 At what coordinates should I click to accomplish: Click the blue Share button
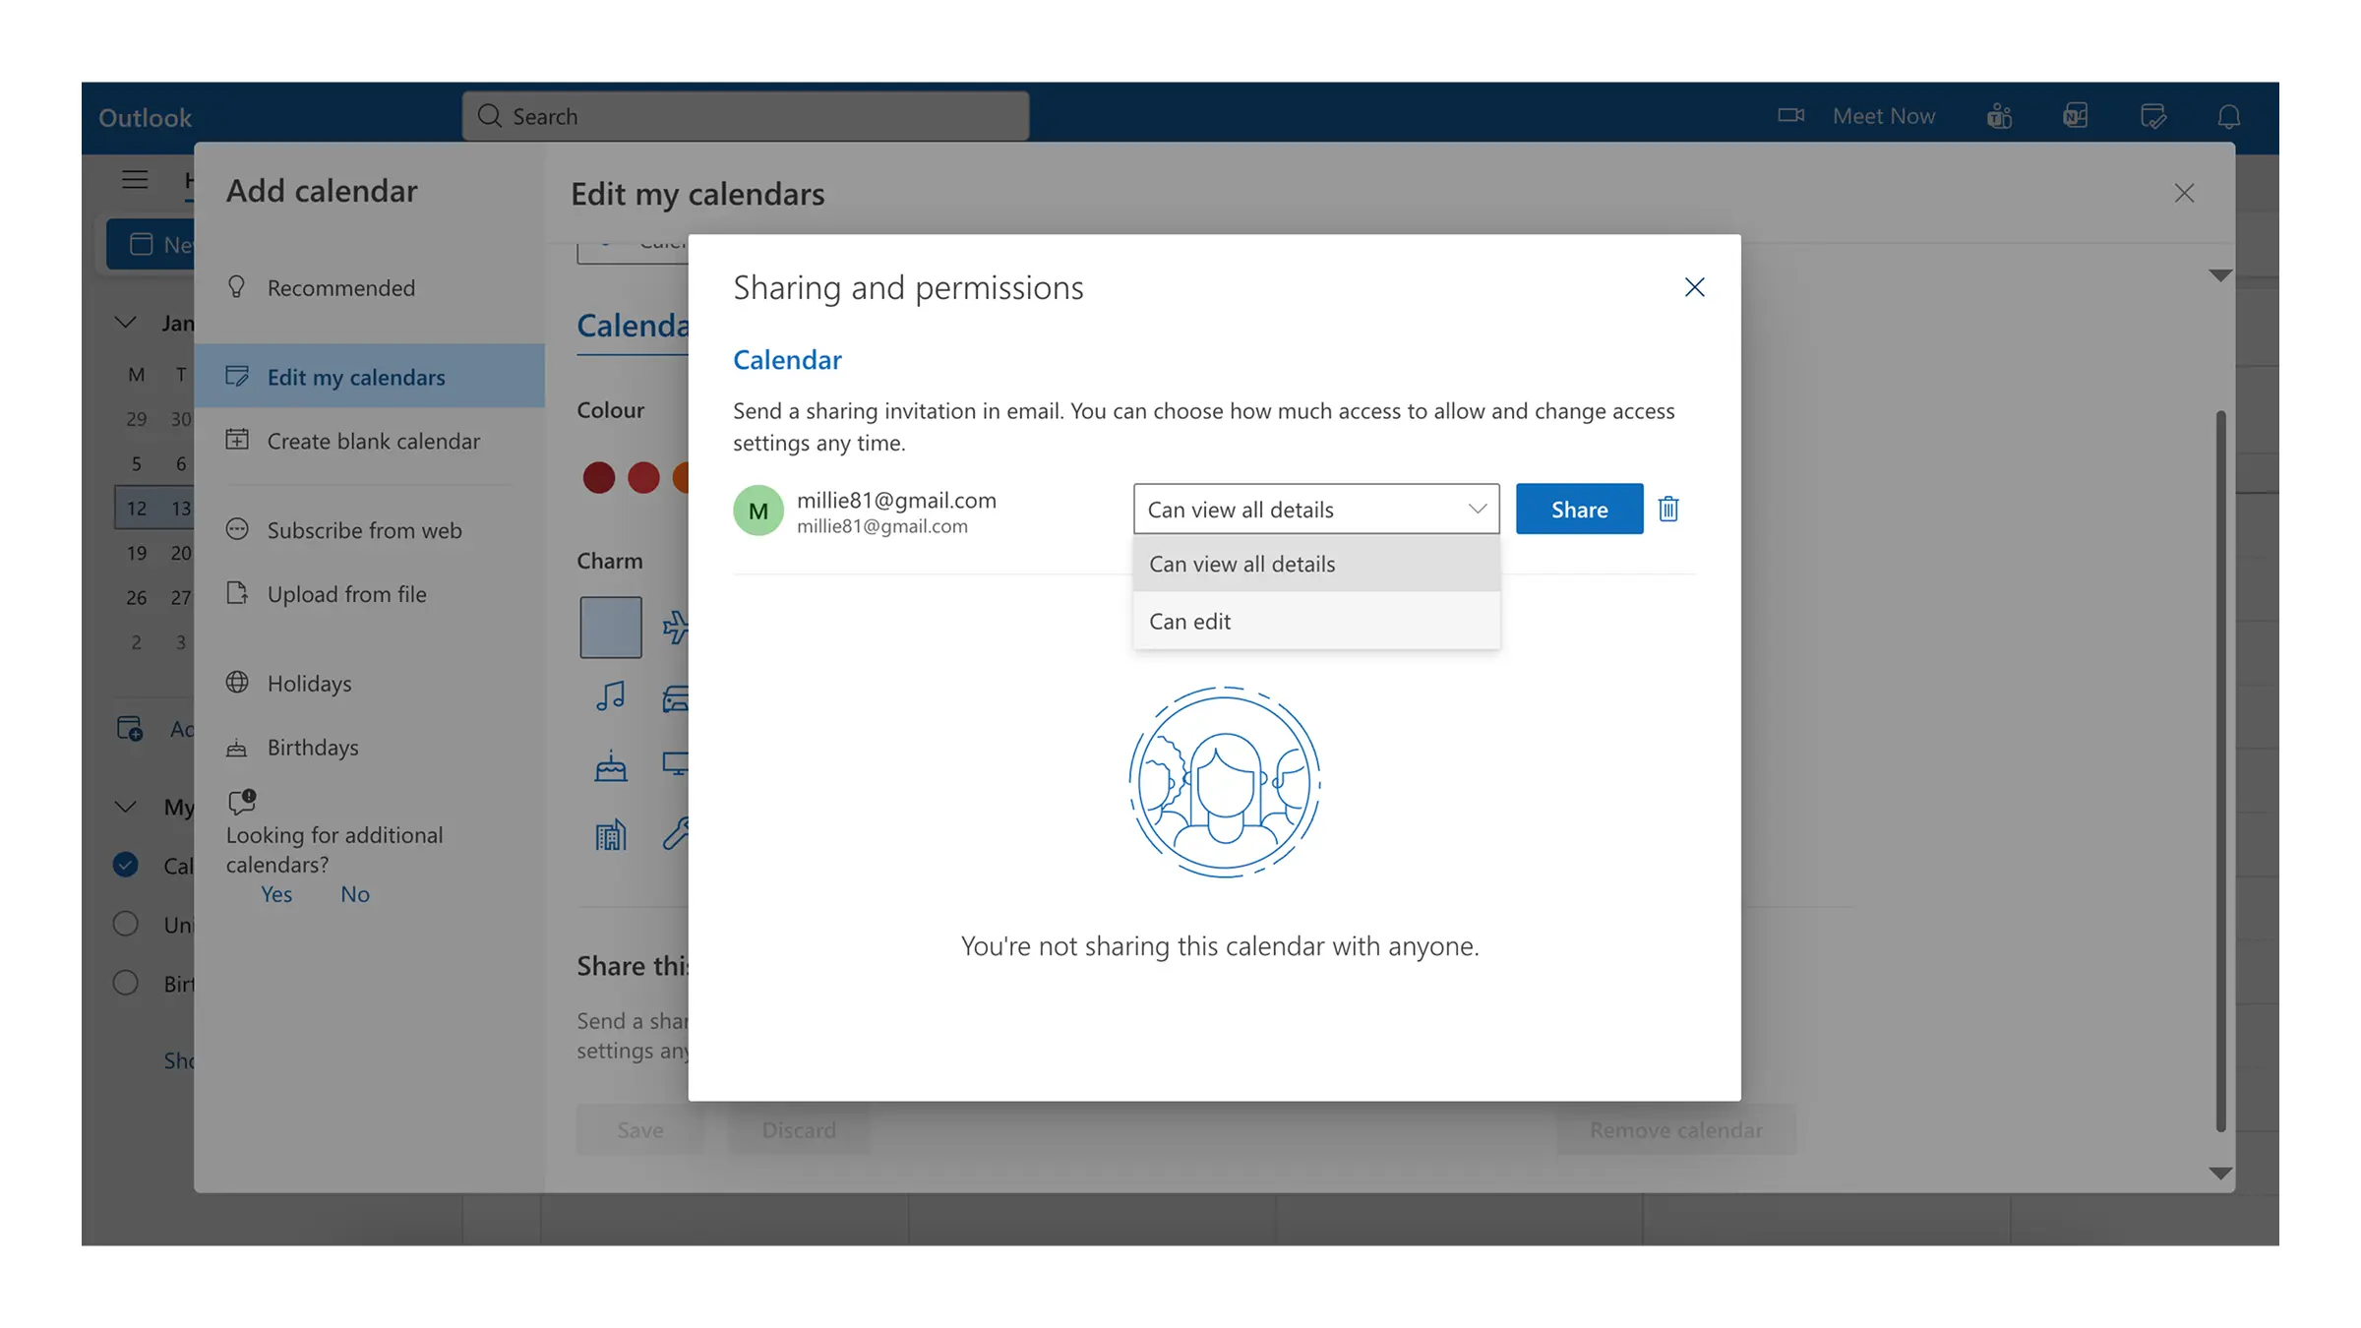pos(1579,509)
